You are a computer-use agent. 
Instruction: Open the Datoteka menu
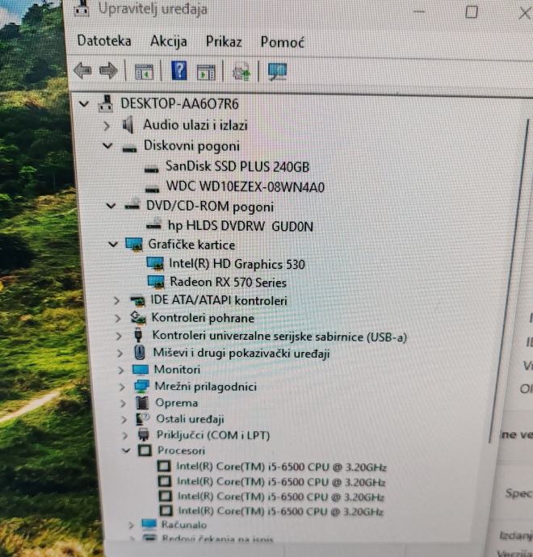[104, 40]
